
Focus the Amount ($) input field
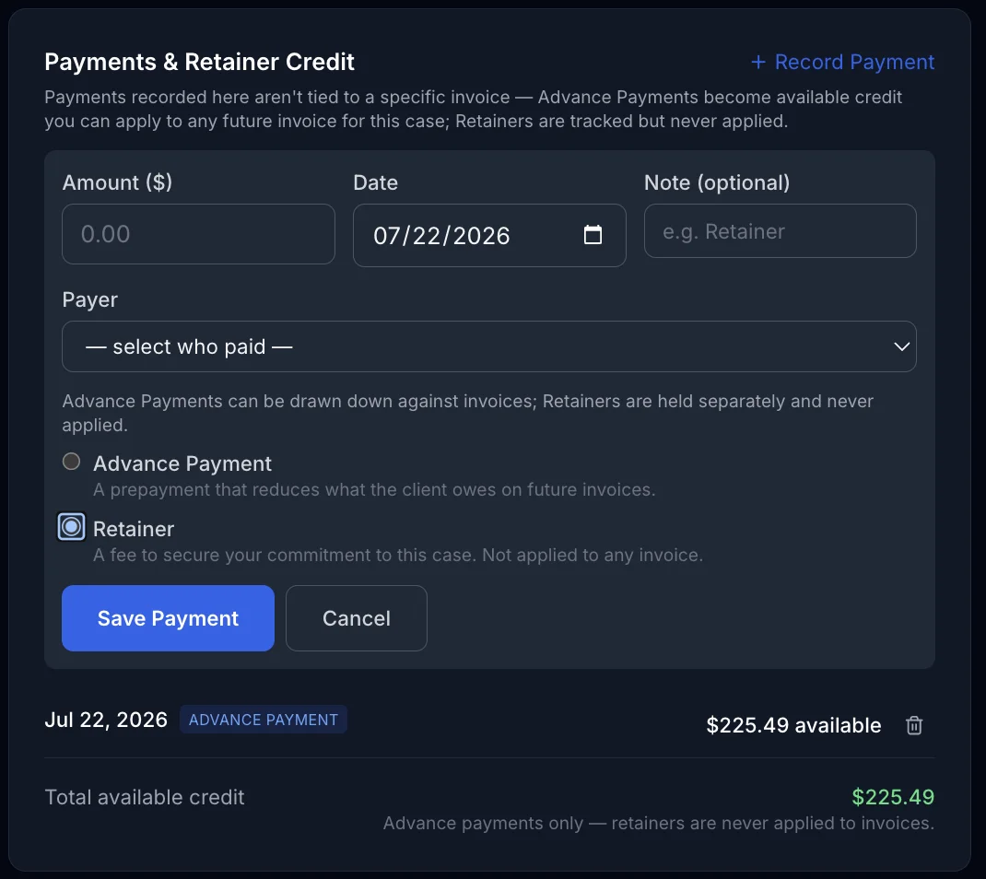(x=198, y=234)
